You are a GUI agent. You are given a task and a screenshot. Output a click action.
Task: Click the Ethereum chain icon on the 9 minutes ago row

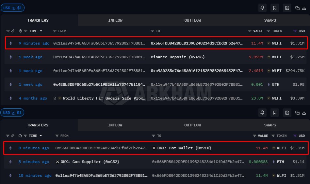pyautogui.click(x=11, y=43)
